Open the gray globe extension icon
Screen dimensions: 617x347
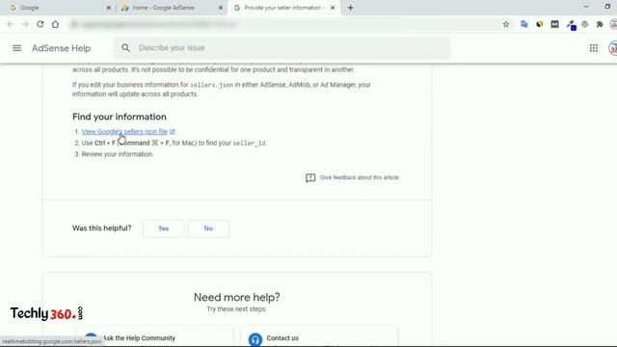[x=585, y=24]
